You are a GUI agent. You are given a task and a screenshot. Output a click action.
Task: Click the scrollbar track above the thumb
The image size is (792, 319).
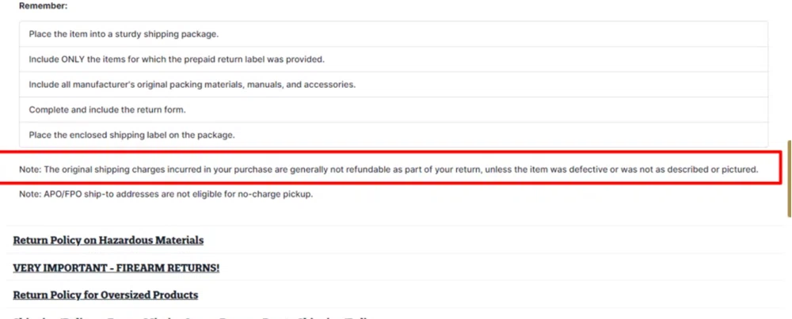[789, 70]
